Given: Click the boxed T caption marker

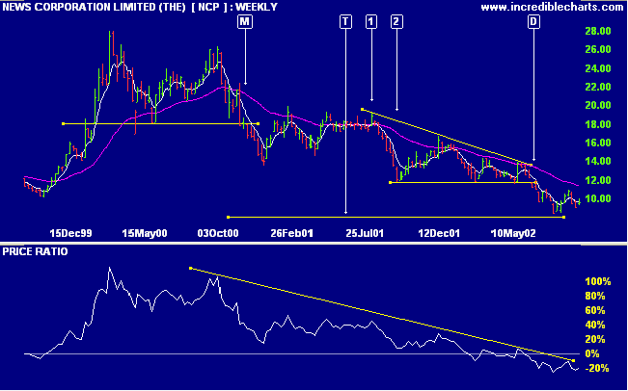Looking at the screenshot, I should (345, 22).
